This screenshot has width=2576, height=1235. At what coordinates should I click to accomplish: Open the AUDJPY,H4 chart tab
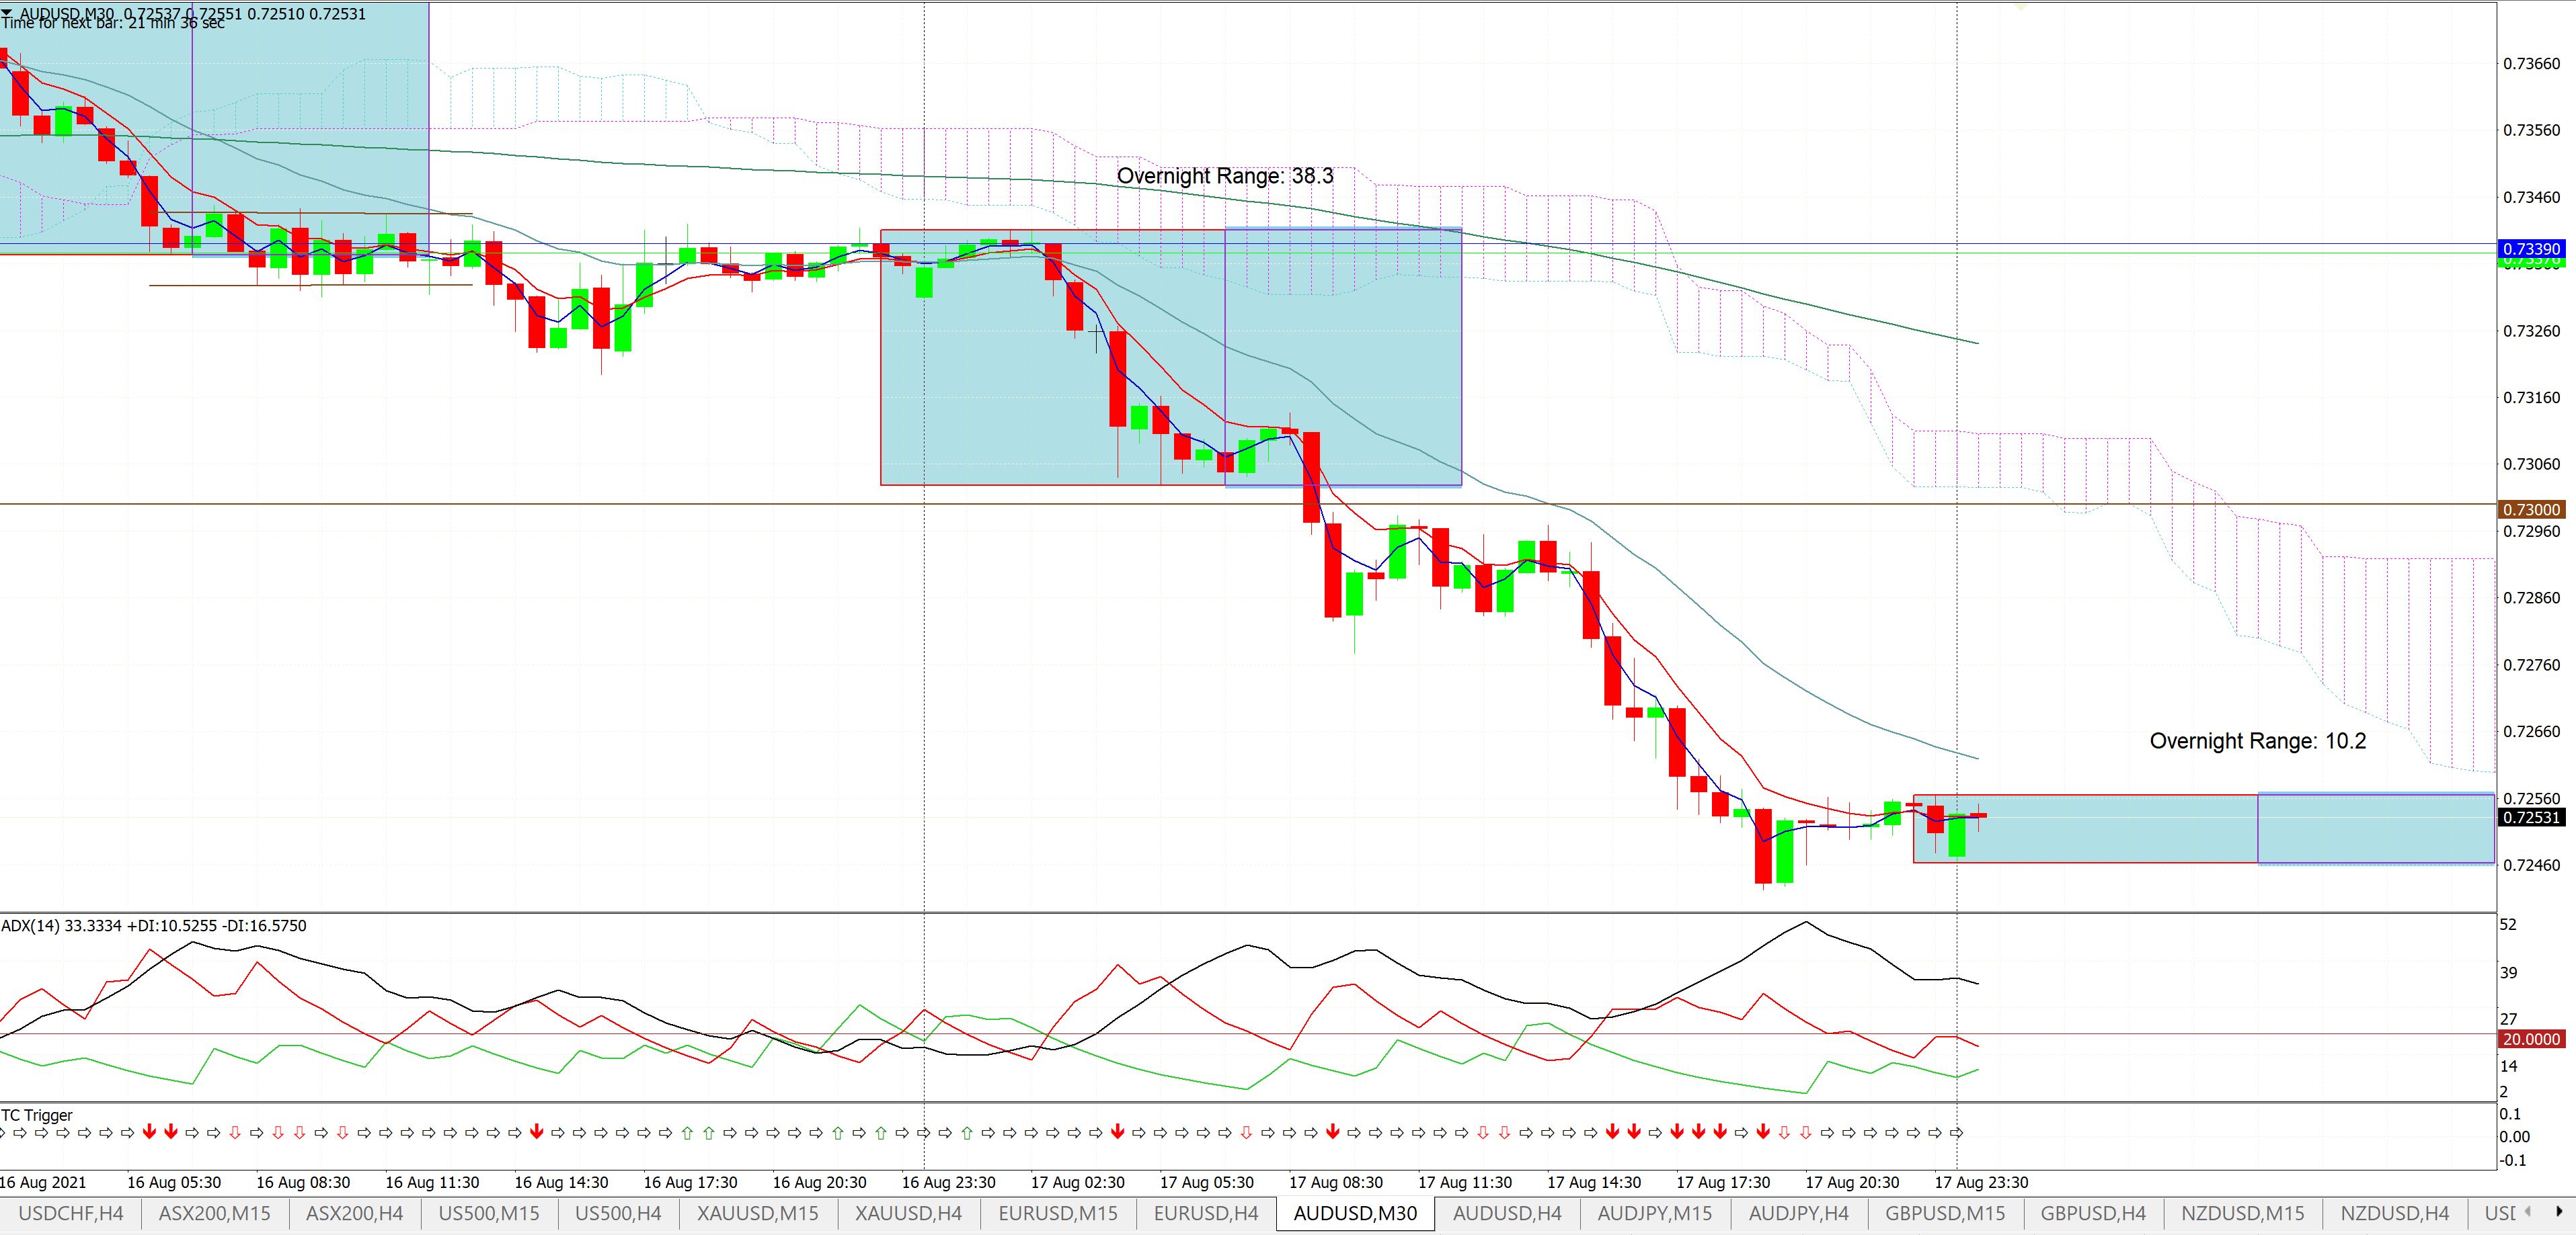click(x=1799, y=1213)
